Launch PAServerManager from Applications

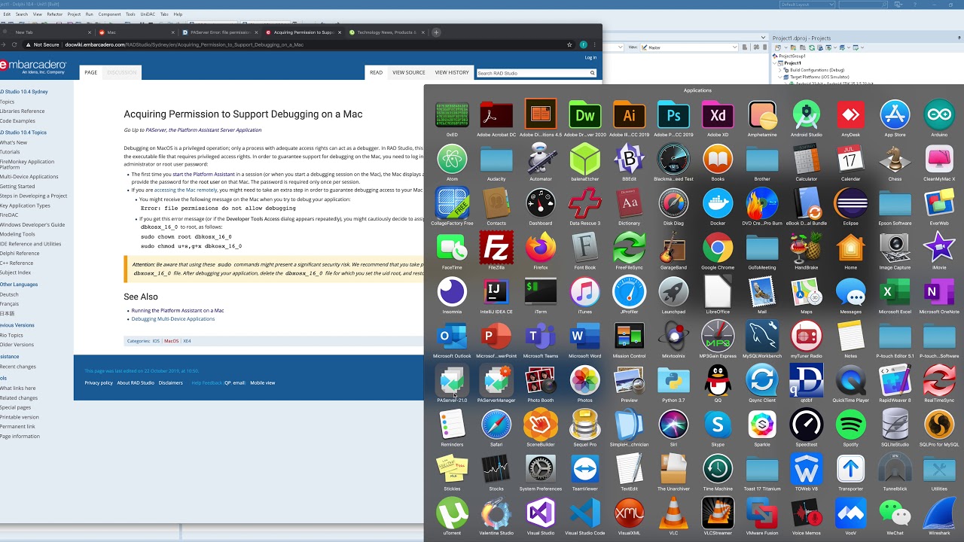(496, 381)
